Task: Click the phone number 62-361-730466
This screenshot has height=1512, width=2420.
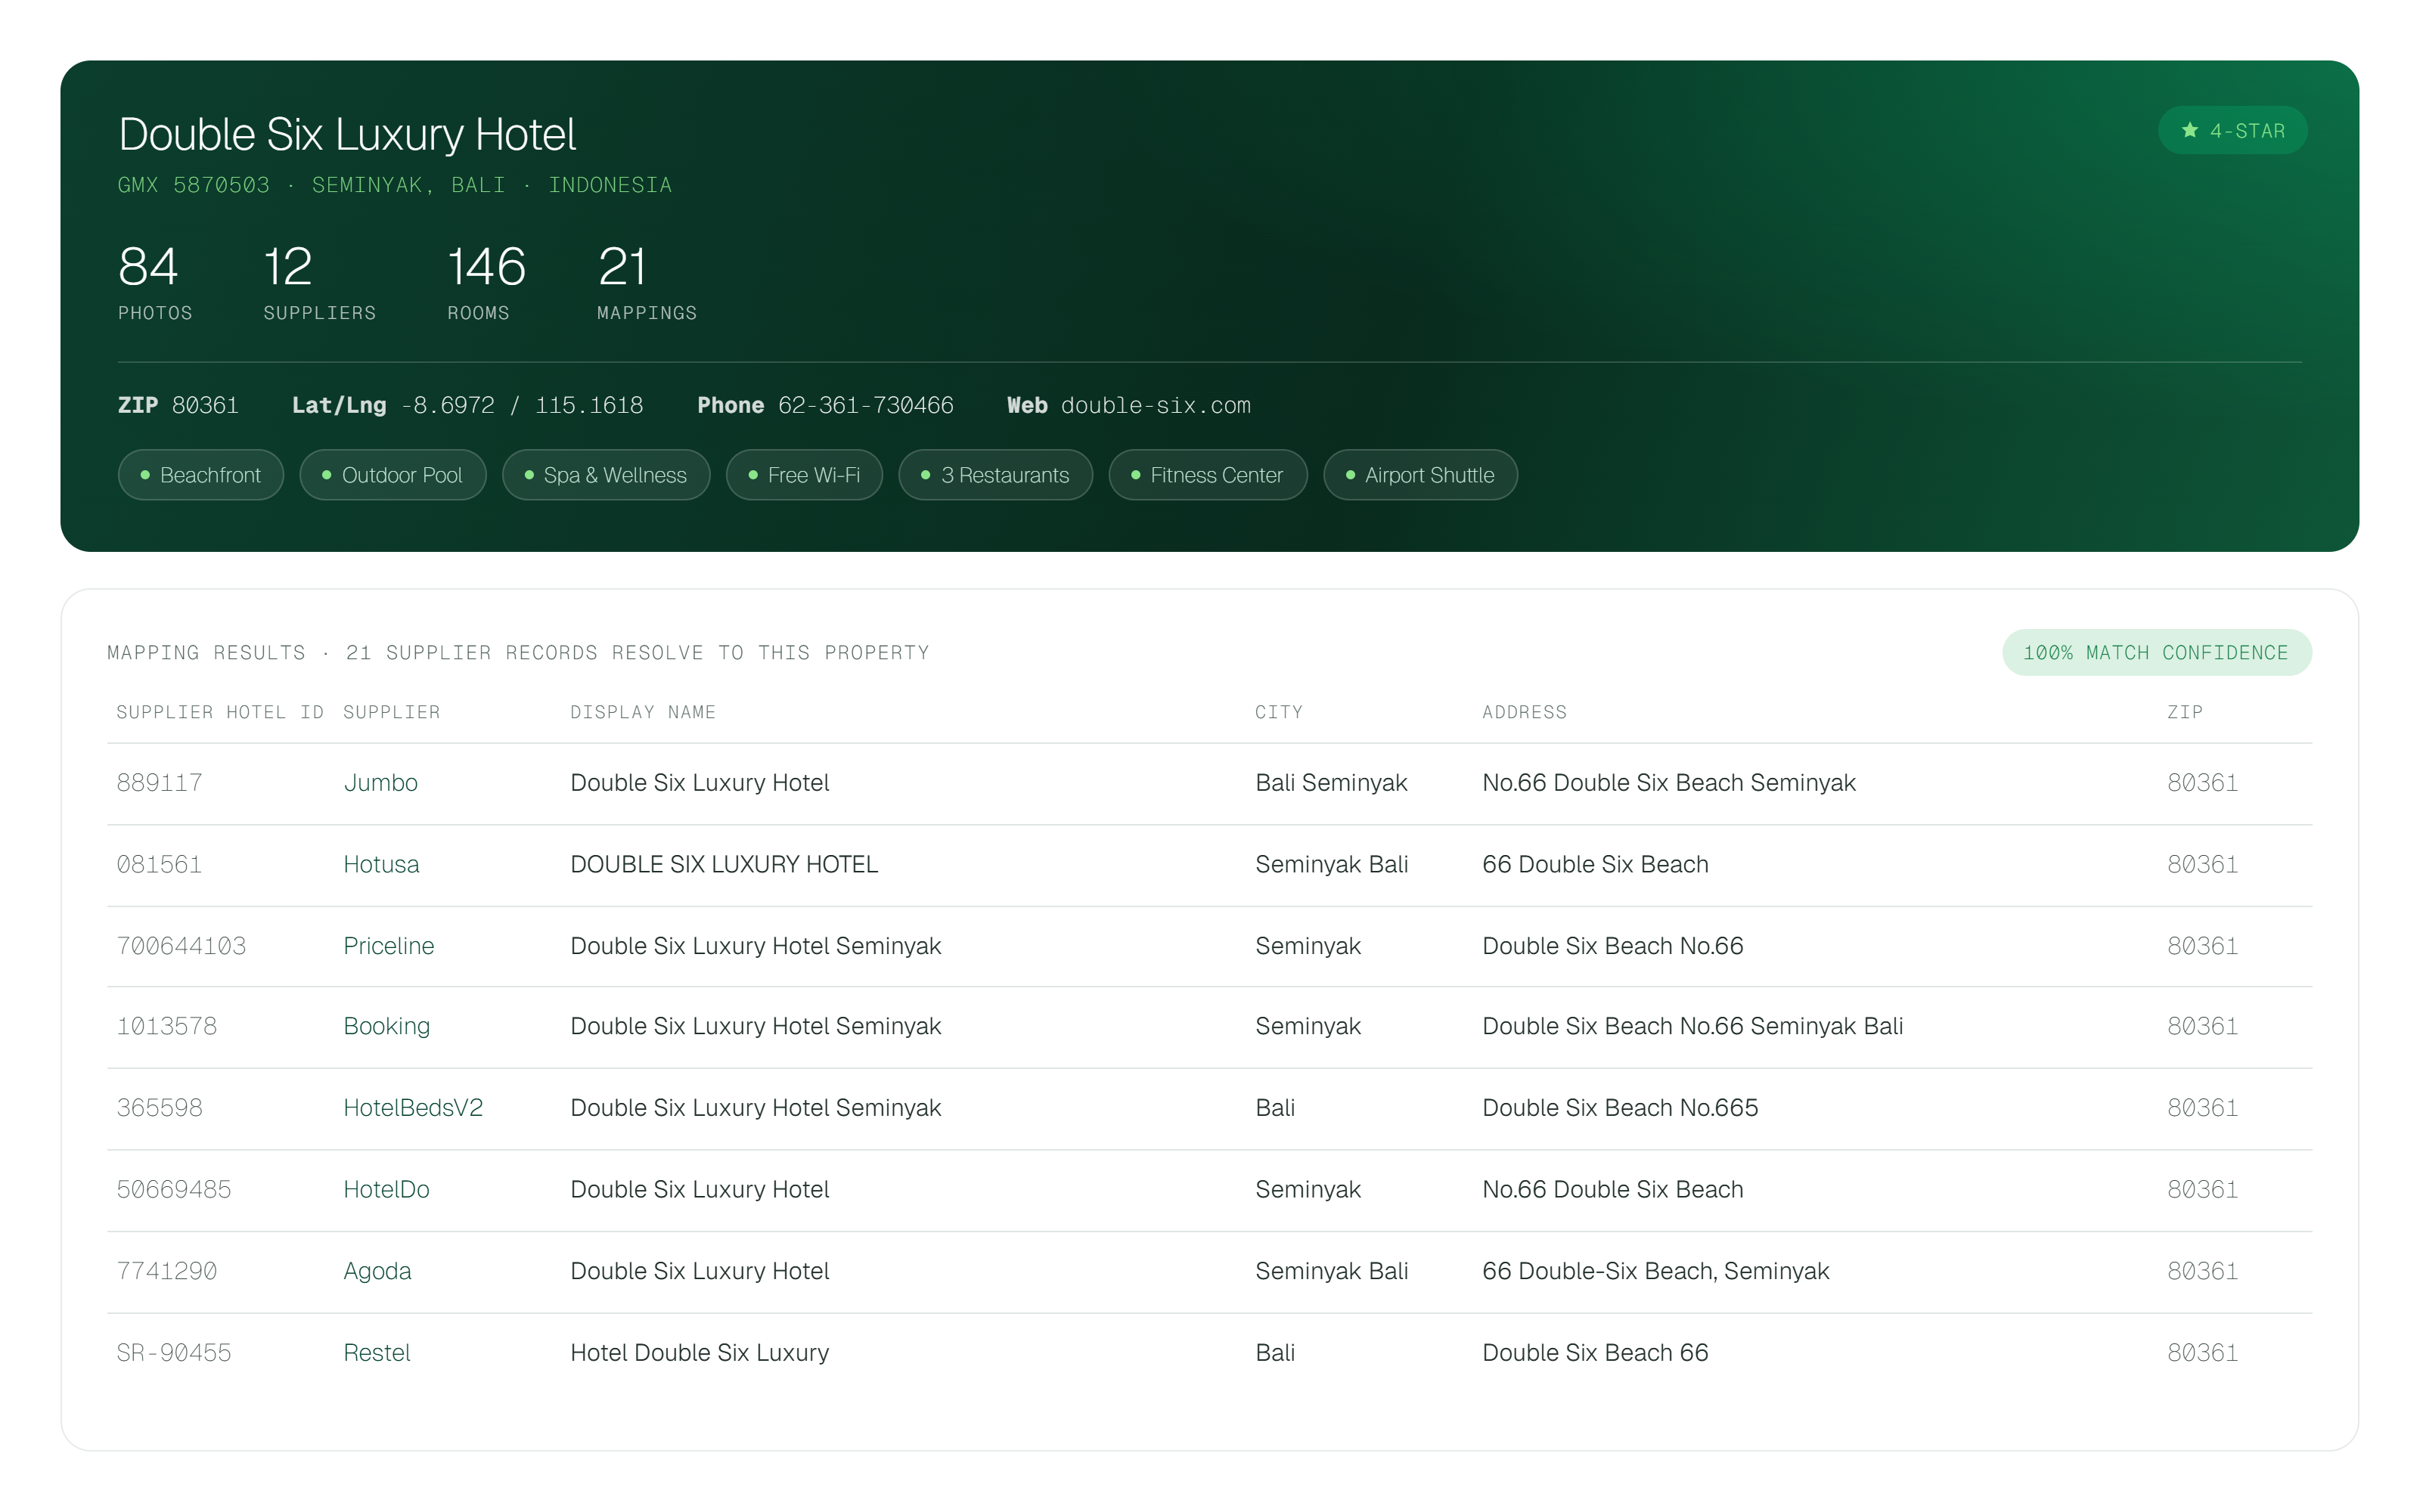Action: pyautogui.click(x=866, y=405)
